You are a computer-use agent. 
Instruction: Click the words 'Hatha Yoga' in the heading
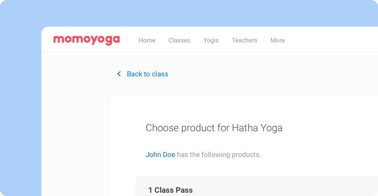tap(257, 128)
